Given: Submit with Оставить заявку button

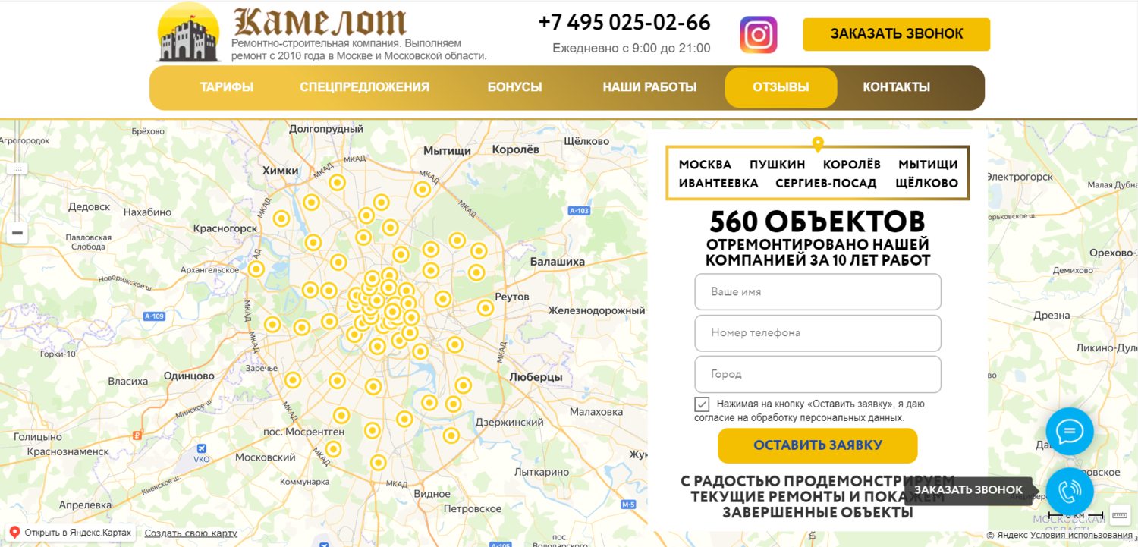Looking at the screenshot, I should 818,445.
